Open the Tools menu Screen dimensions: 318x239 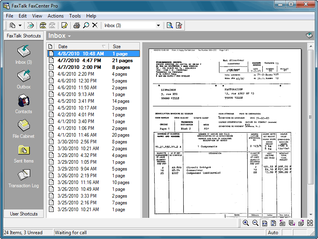pos(75,16)
